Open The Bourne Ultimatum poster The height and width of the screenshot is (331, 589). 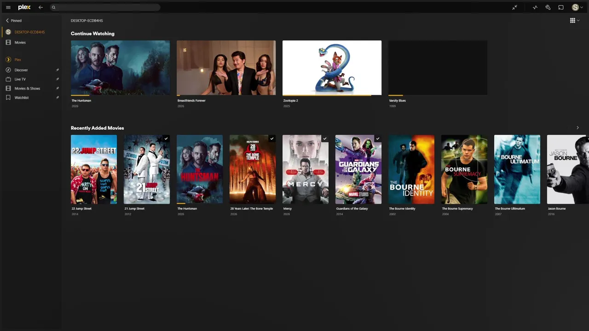(517, 169)
